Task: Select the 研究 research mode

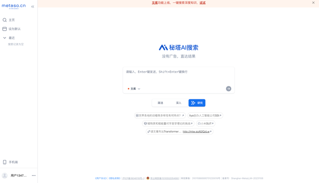Action: point(197,103)
